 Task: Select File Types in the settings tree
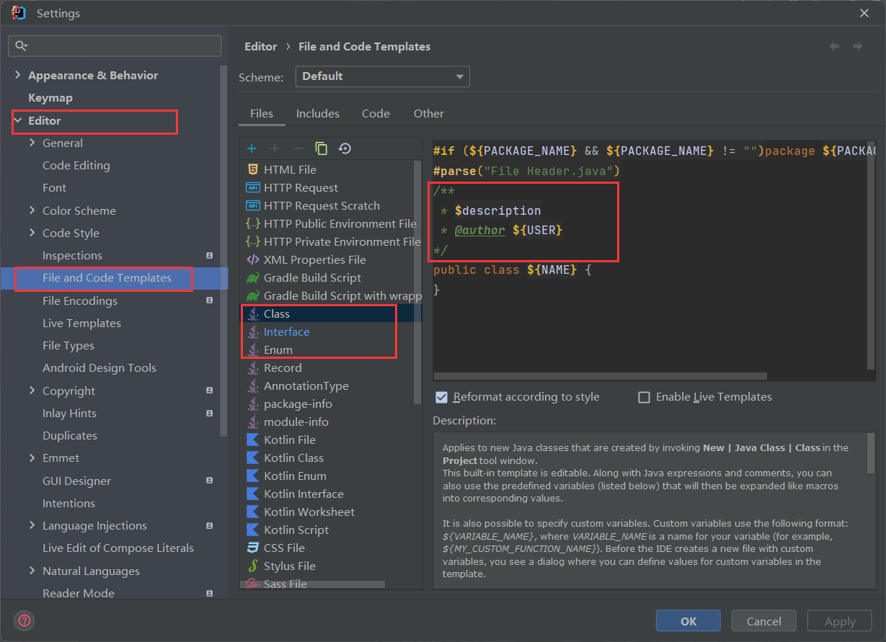pos(68,345)
